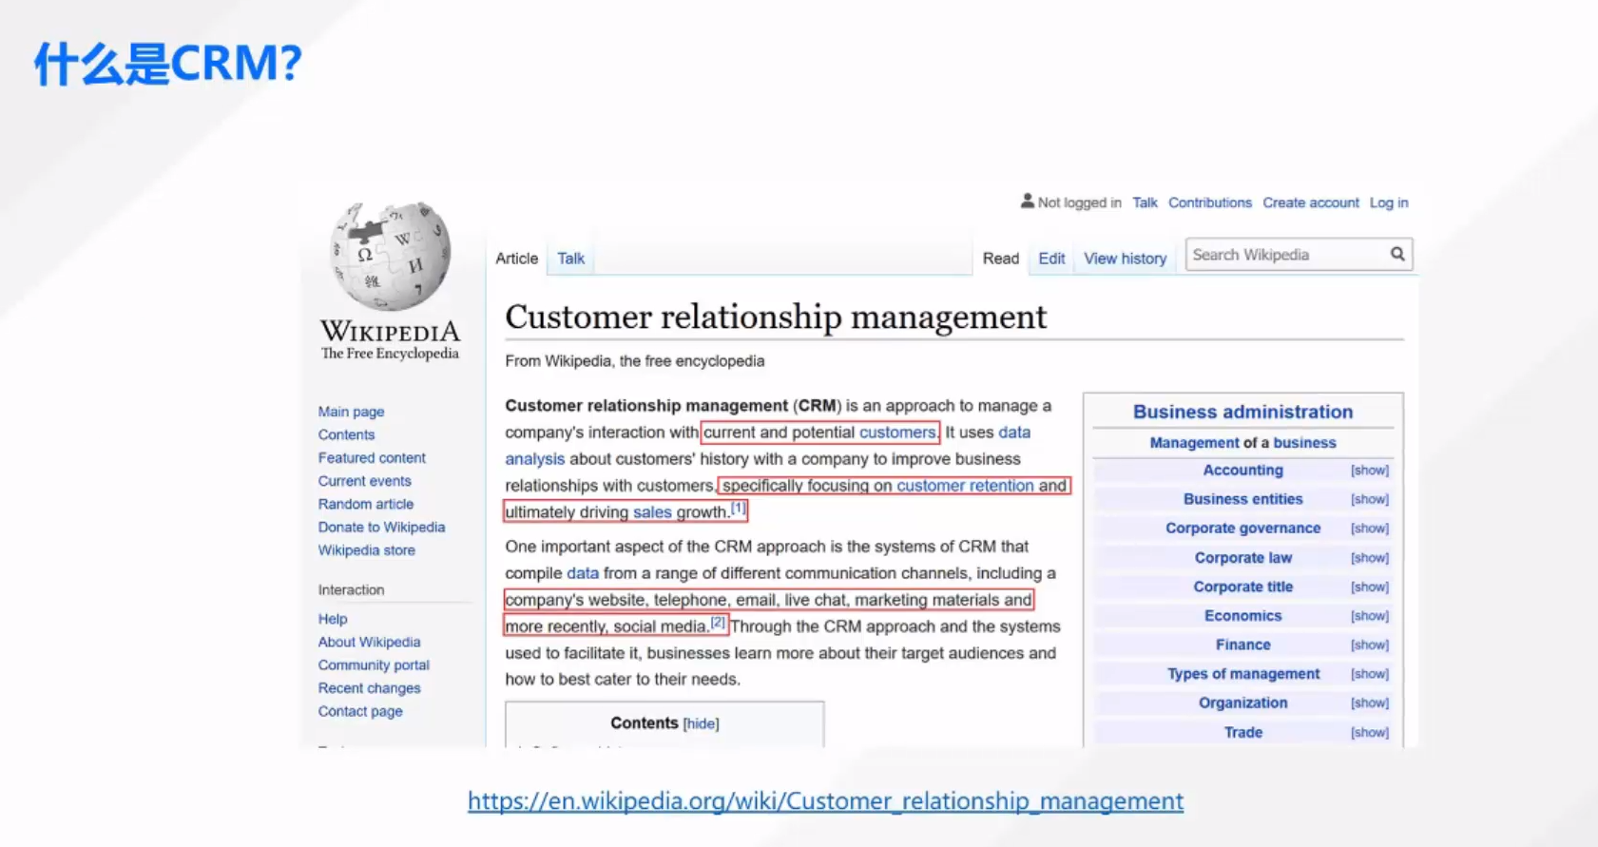The image size is (1598, 847).
Task: Open the Finance link in infobox
Action: click(x=1242, y=645)
